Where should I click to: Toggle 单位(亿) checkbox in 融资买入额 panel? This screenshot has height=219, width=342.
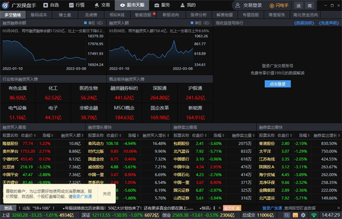[192, 23]
